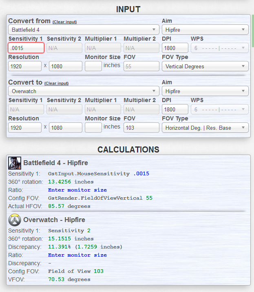The image size is (254, 292).
Task: Click Overwatch 'Sensitivity 2' result text
Action: 69,231
